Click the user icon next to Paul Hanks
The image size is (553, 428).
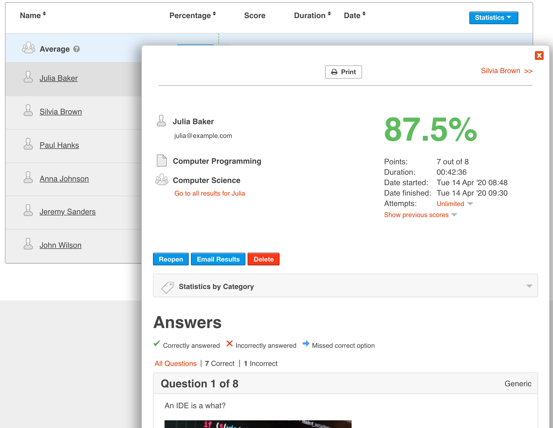[28, 144]
